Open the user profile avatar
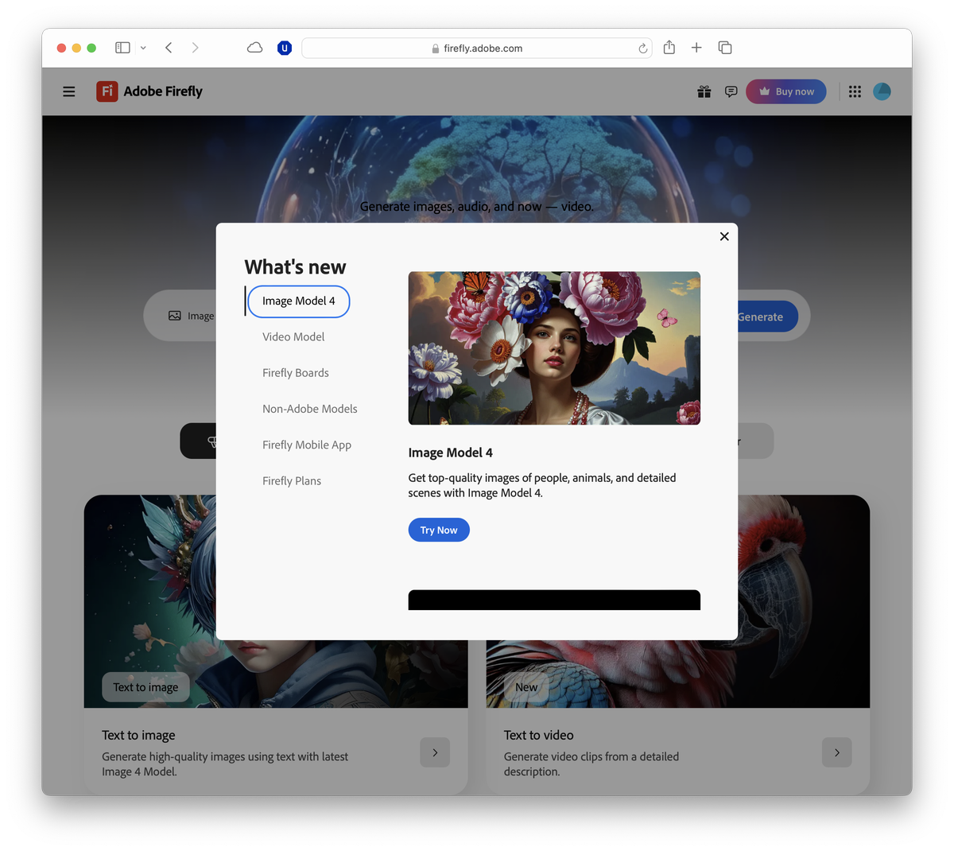The width and height of the screenshot is (954, 851). (882, 91)
